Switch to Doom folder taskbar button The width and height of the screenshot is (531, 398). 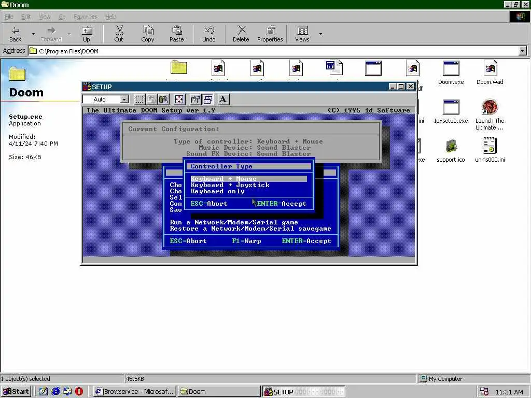(x=219, y=392)
